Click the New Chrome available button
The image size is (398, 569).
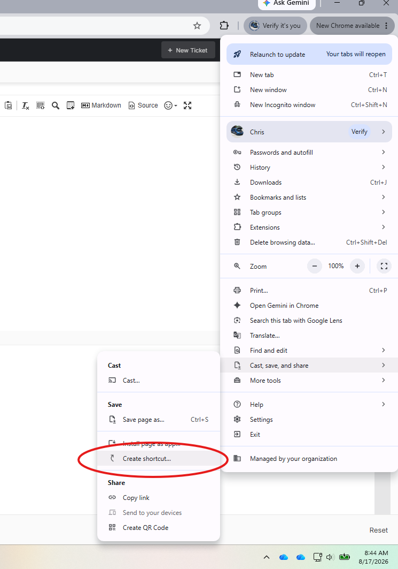coord(352,26)
